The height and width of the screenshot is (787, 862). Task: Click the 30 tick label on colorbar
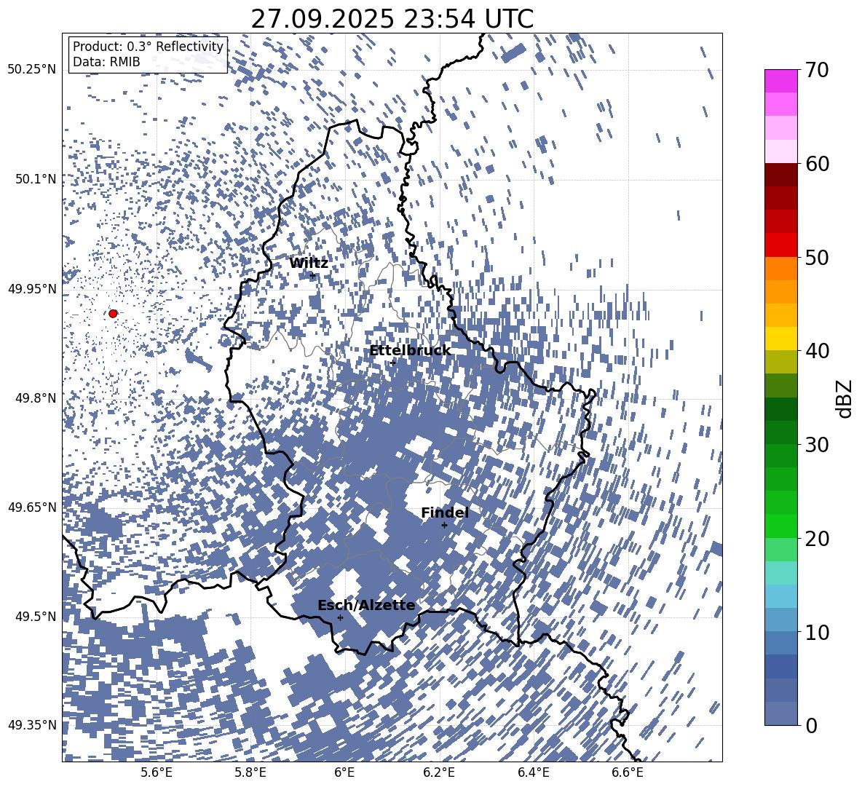pyautogui.click(x=817, y=444)
